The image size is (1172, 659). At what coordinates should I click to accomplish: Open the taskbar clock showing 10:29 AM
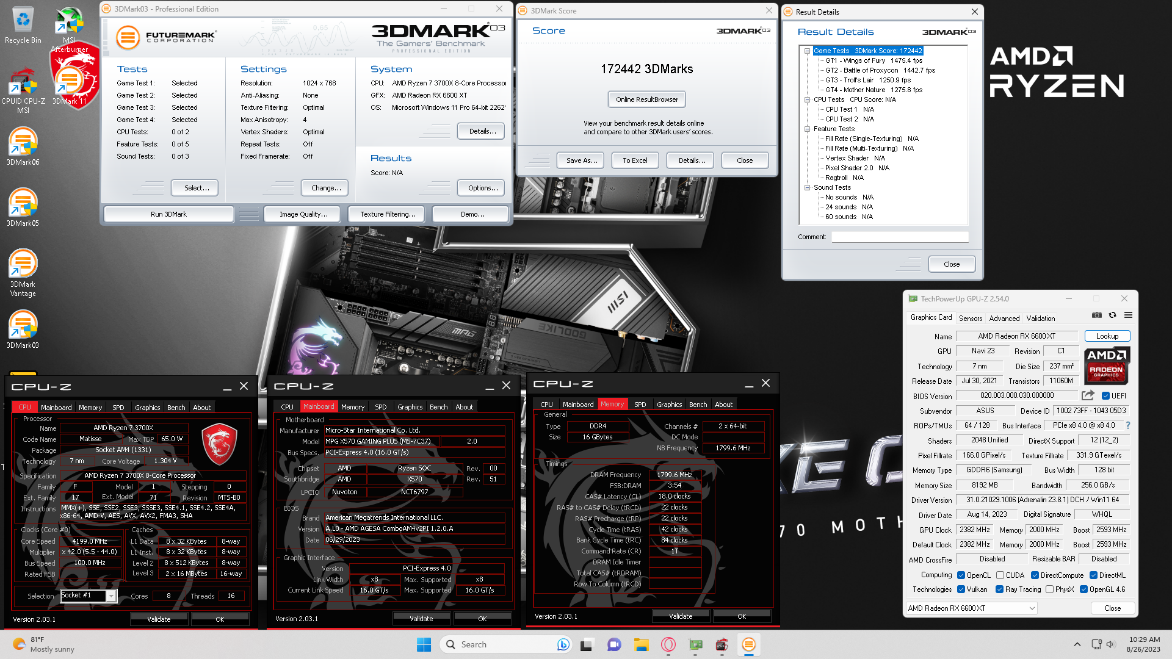pos(1143,644)
